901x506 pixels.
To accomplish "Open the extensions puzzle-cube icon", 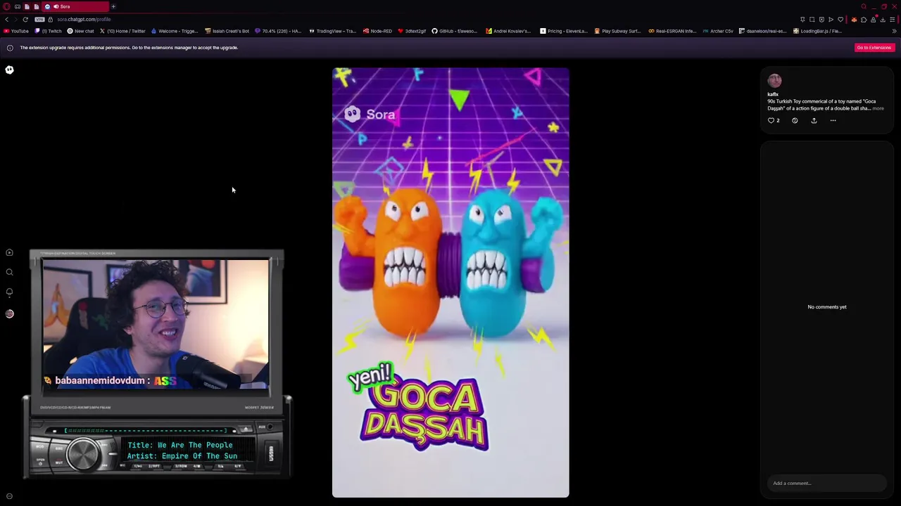I will click(864, 20).
